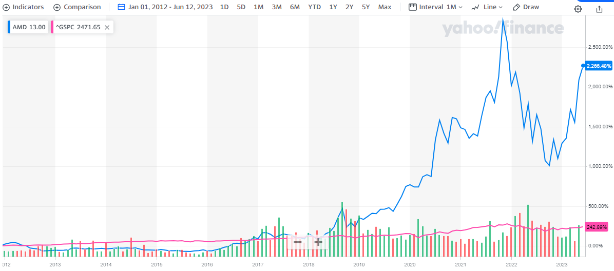Click the 2022 x-axis label
614x271 pixels.
[x=511, y=264]
